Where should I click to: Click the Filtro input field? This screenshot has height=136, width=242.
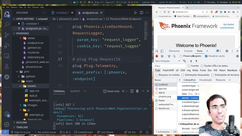[170, 66]
